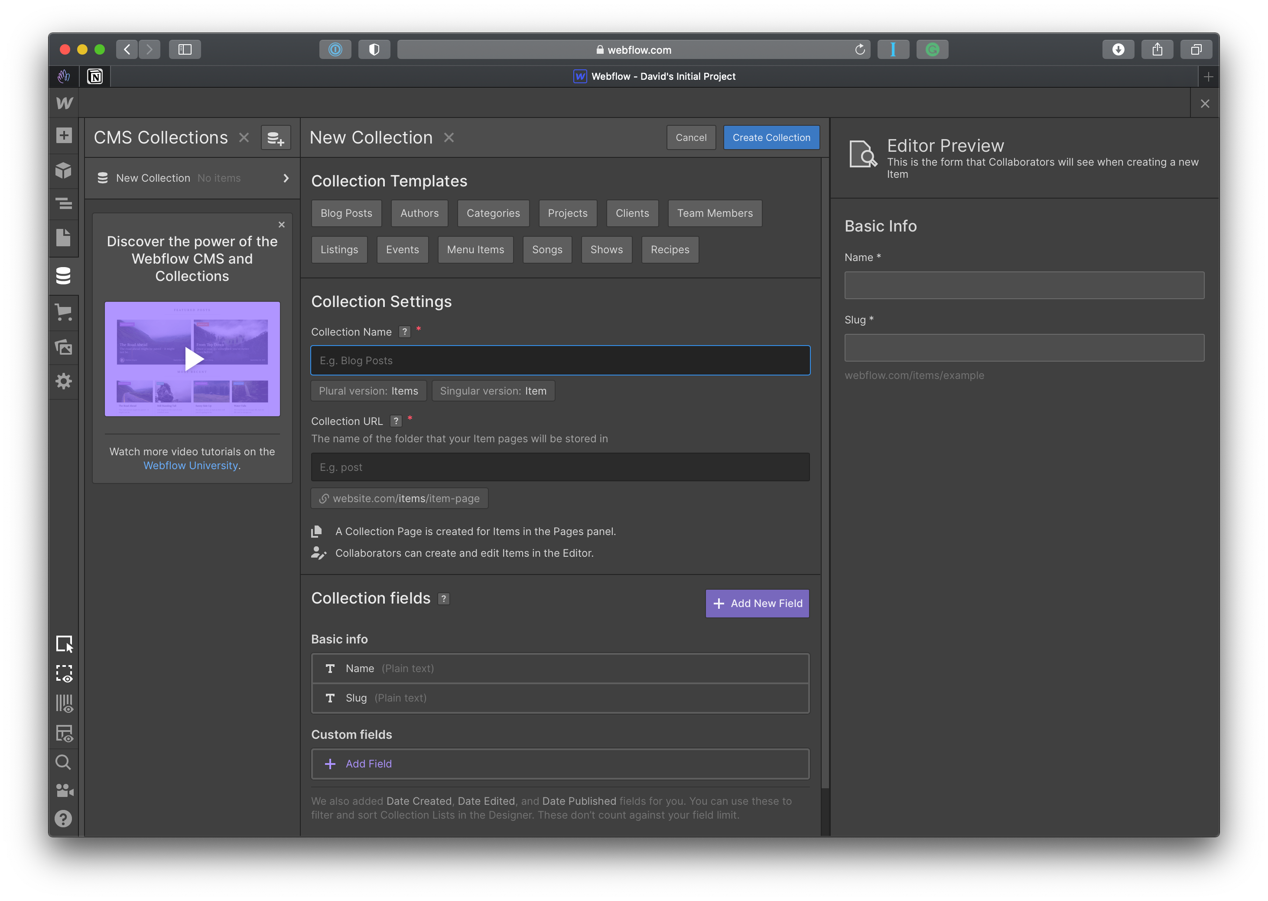Click the Collection URL input field

(x=560, y=467)
